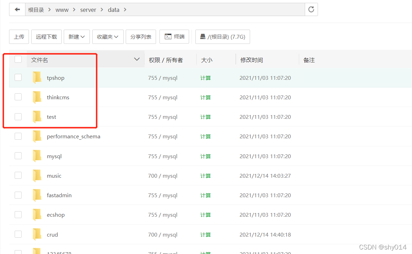Click 700 / mysql permission for crud
412x254 pixels.
pos(163,235)
